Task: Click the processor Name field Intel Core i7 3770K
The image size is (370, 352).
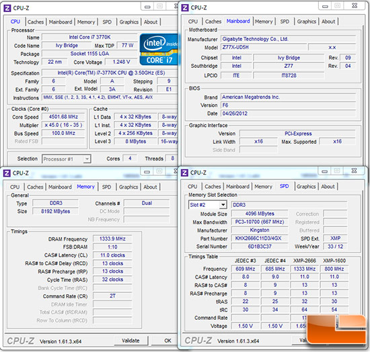Action: tap(89, 37)
